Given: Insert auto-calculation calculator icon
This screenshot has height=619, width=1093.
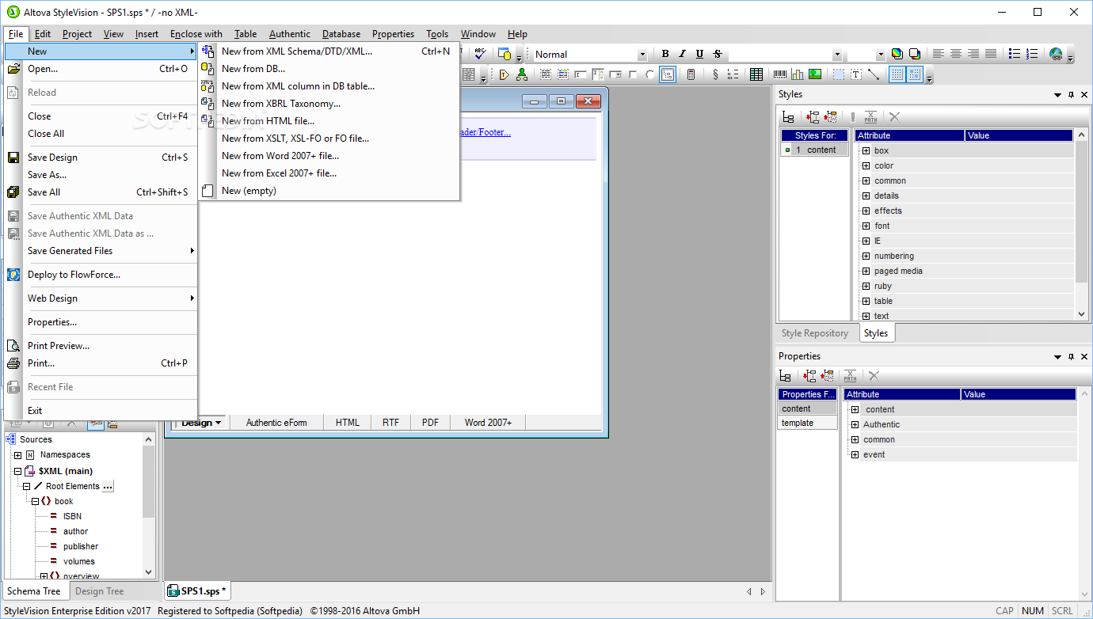Looking at the screenshot, I should tap(691, 74).
